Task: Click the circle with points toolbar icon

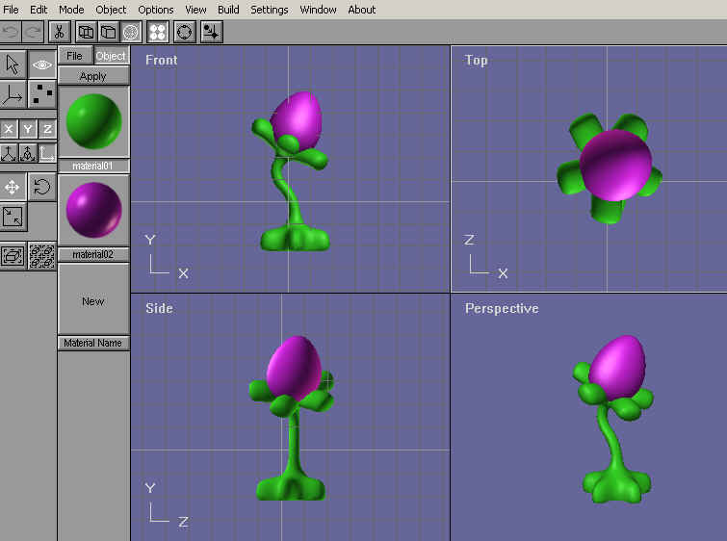Action: pyautogui.click(x=185, y=32)
